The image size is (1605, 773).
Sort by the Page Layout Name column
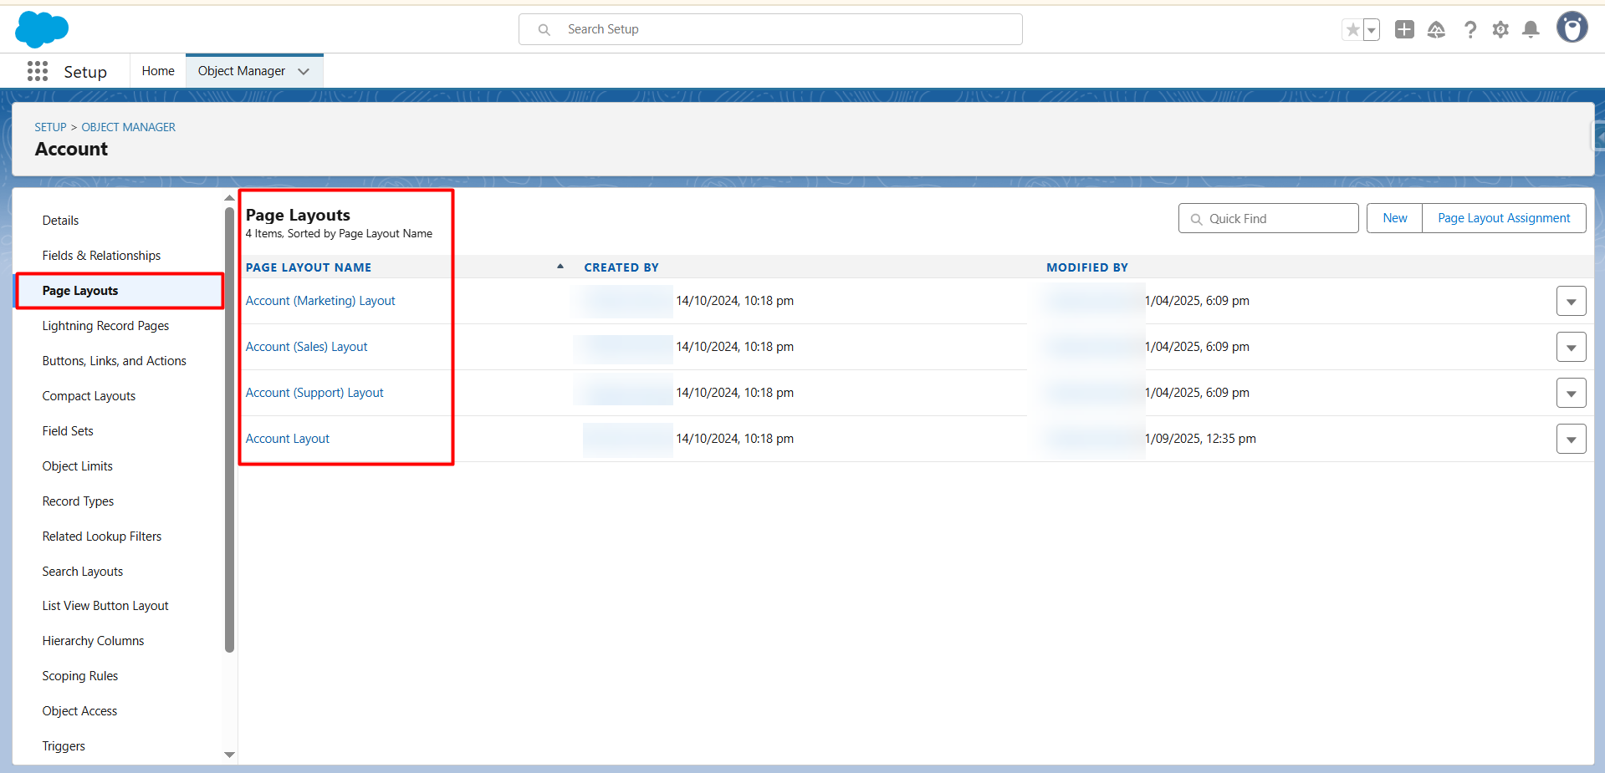pos(309,267)
